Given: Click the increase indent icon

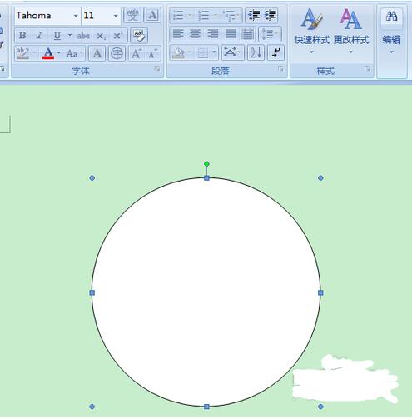Looking at the screenshot, I should (x=271, y=15).
